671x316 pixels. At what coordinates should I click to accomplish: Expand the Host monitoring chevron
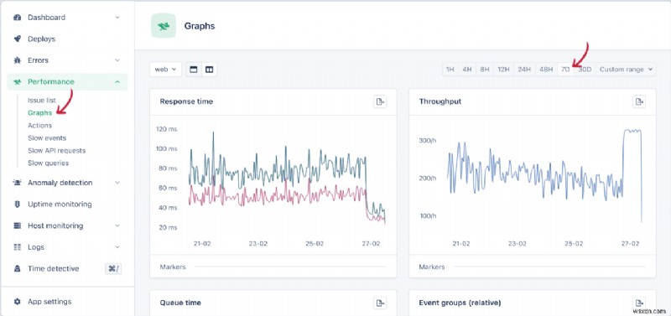117,225
